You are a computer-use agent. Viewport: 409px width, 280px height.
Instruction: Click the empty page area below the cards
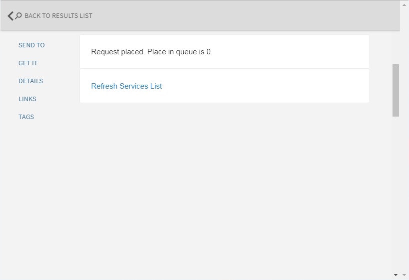pyautogui.click(x=225, y=189)
